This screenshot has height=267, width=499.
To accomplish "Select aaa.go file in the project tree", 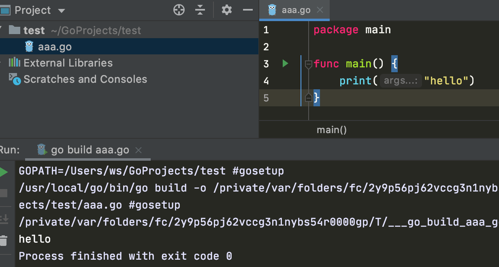I will click(x=55, y=47).
